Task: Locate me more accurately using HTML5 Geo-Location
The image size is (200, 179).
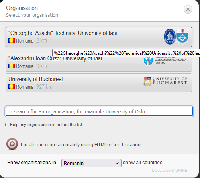Action: coord(80,145)
